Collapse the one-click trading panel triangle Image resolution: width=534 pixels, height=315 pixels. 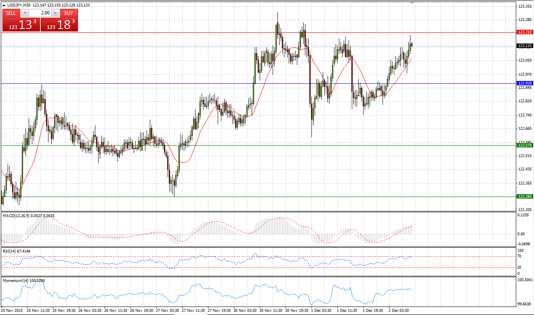tap(4, 5)
